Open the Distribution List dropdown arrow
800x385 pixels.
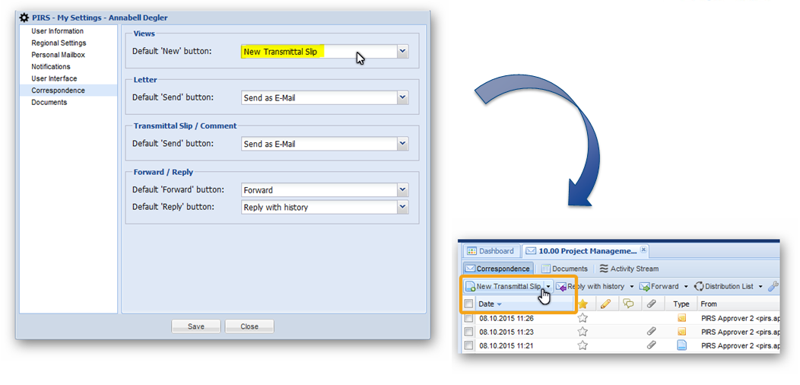pos(760,287)
